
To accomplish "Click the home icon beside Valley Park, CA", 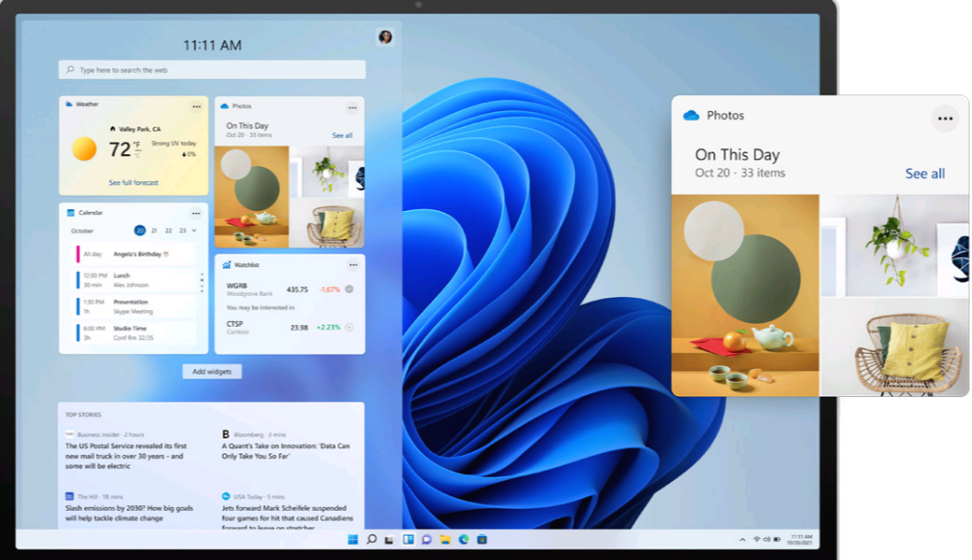I will (112, 129).
